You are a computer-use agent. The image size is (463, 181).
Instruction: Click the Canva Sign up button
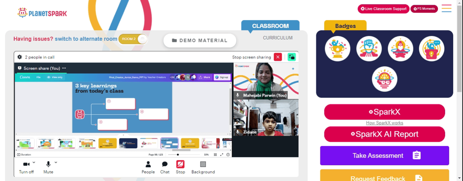pos(222,77)
